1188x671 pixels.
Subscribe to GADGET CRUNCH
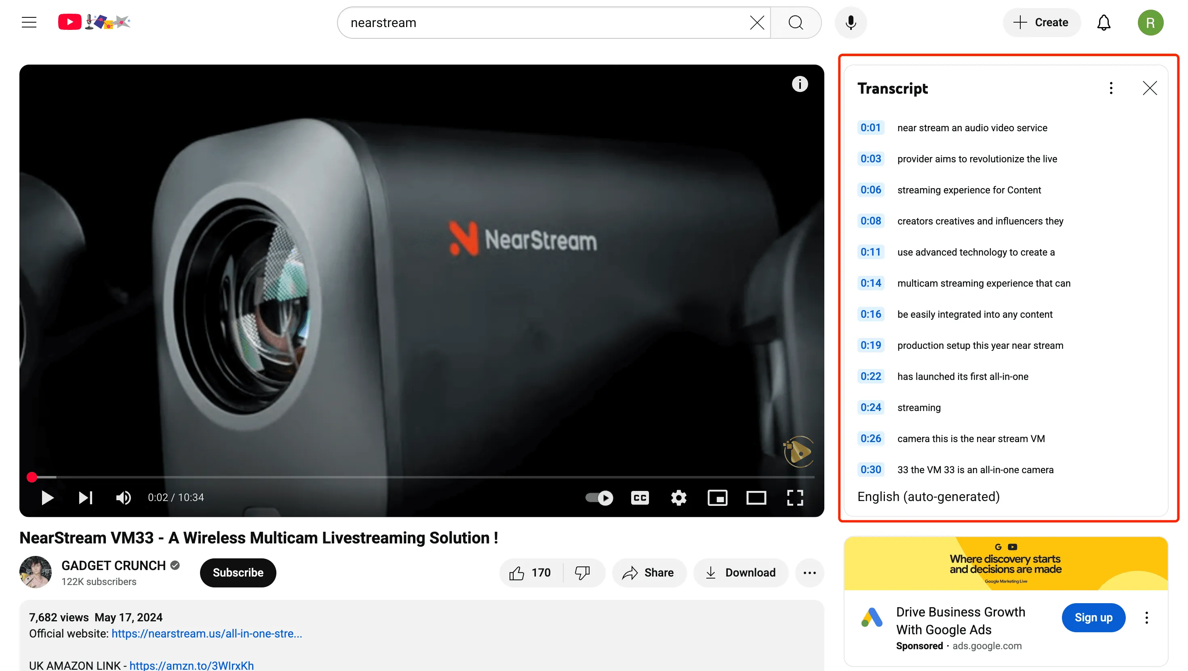click(x=238, y=572)
